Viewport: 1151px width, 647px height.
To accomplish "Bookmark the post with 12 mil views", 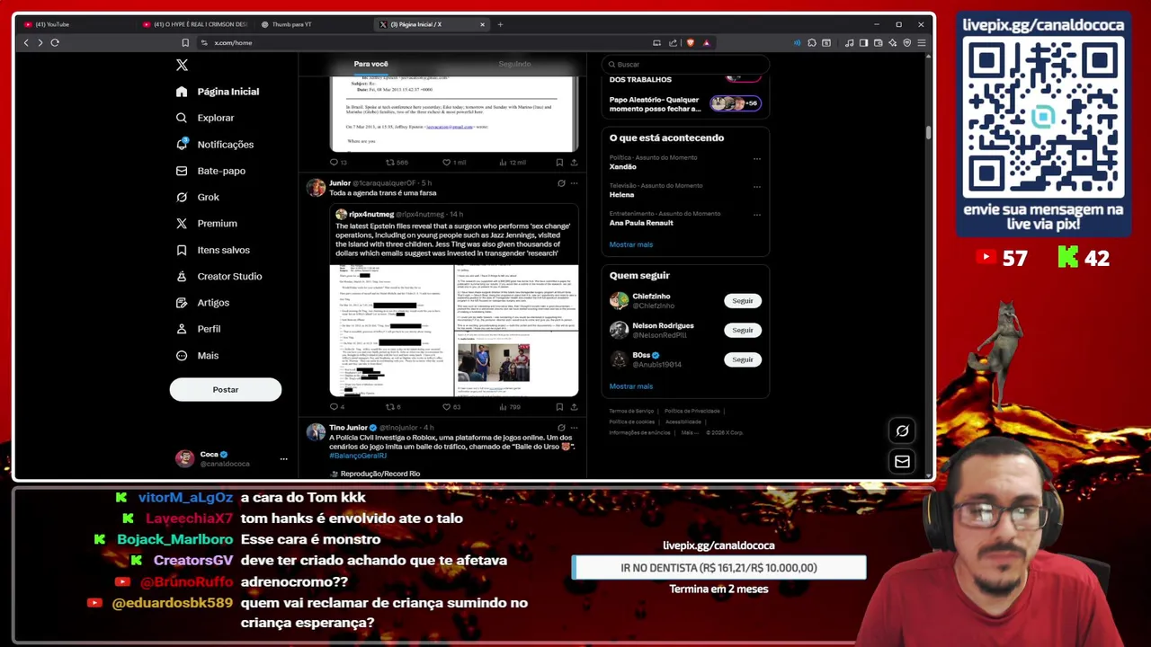I will 559,163.
